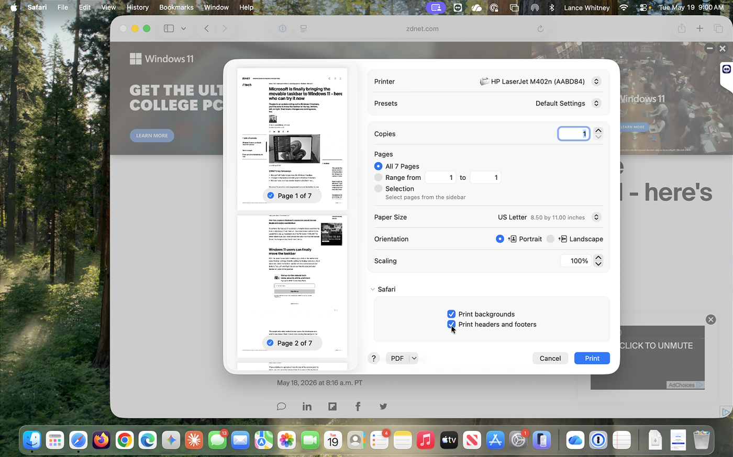Image resolution: width=733 pixels, height=457 pixels.
Task: Click the PDF button
Action: (x=397, y=358)
